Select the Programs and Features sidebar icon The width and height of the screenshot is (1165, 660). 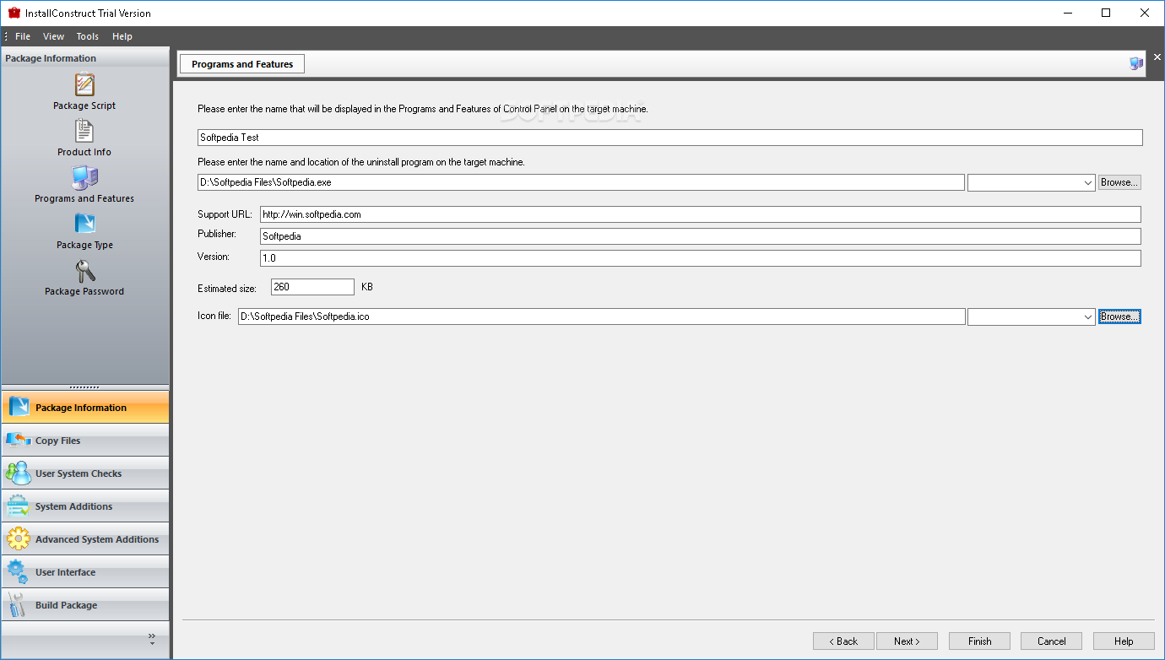pyautogui.click(x=84, y=177)
